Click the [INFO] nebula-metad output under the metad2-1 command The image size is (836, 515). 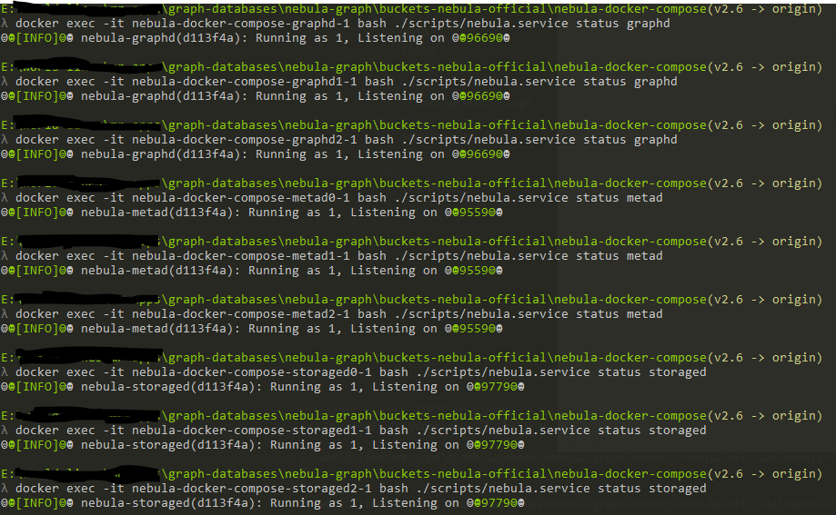tap(252, 328)
